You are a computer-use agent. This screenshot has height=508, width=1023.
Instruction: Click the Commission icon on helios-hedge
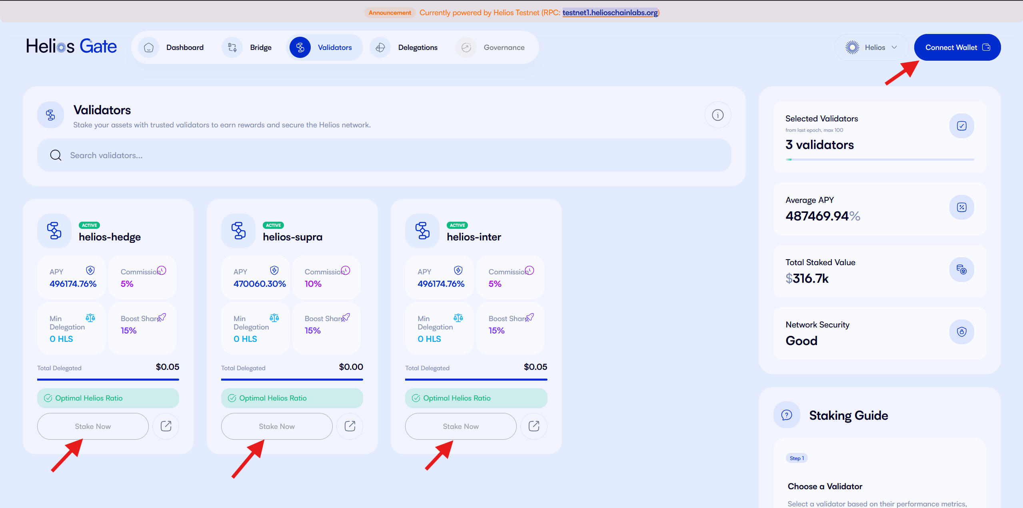162,270
